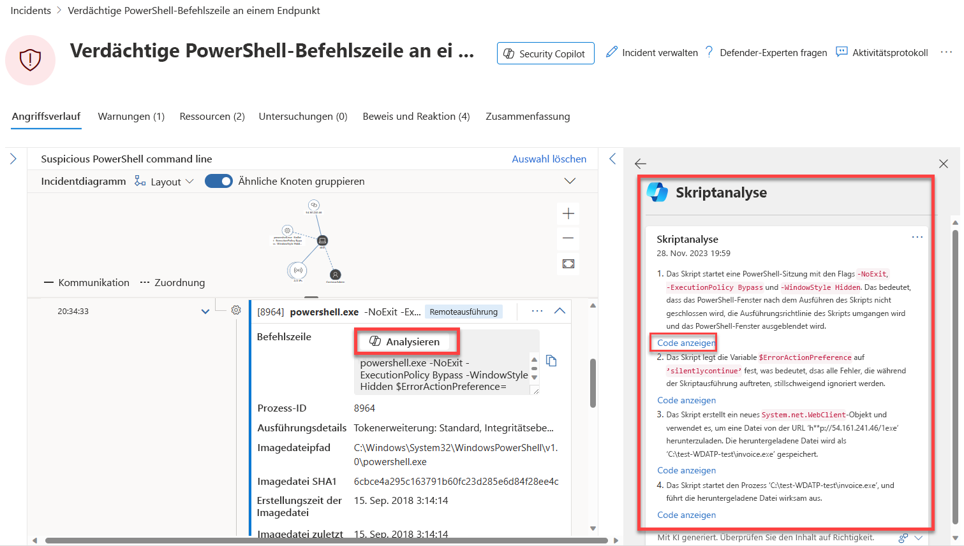Expand the 20:34:33 timeline entry chevron
Screen dimensions: 964x546
point(205,312)
